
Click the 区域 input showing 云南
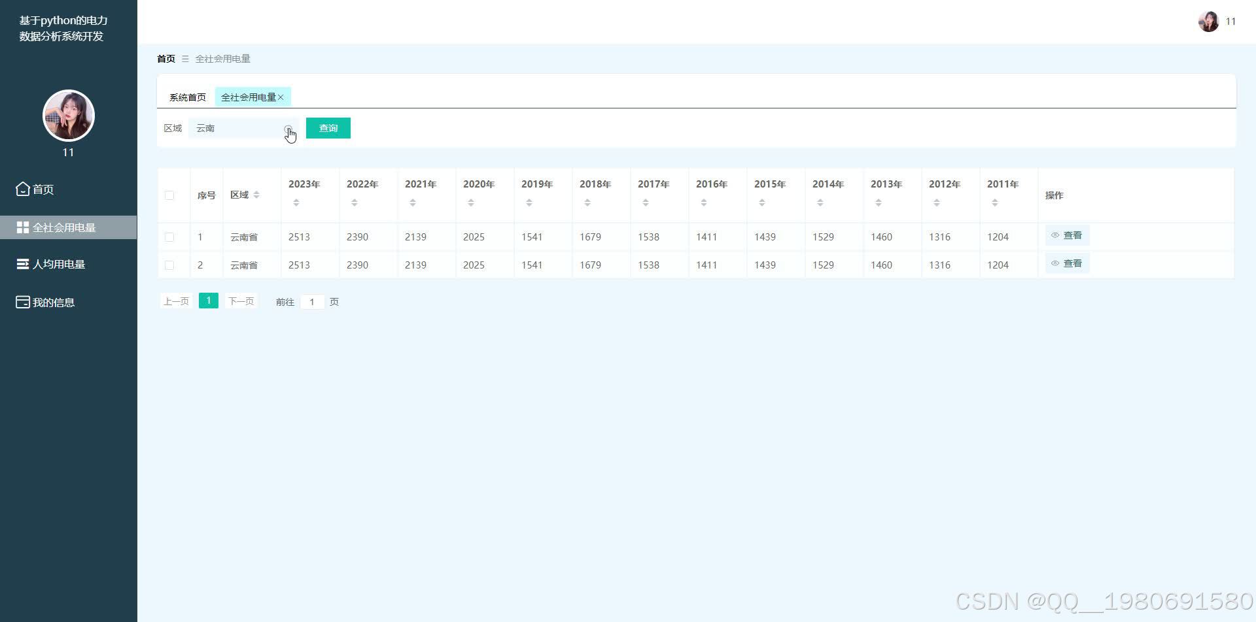pos(243,128)
